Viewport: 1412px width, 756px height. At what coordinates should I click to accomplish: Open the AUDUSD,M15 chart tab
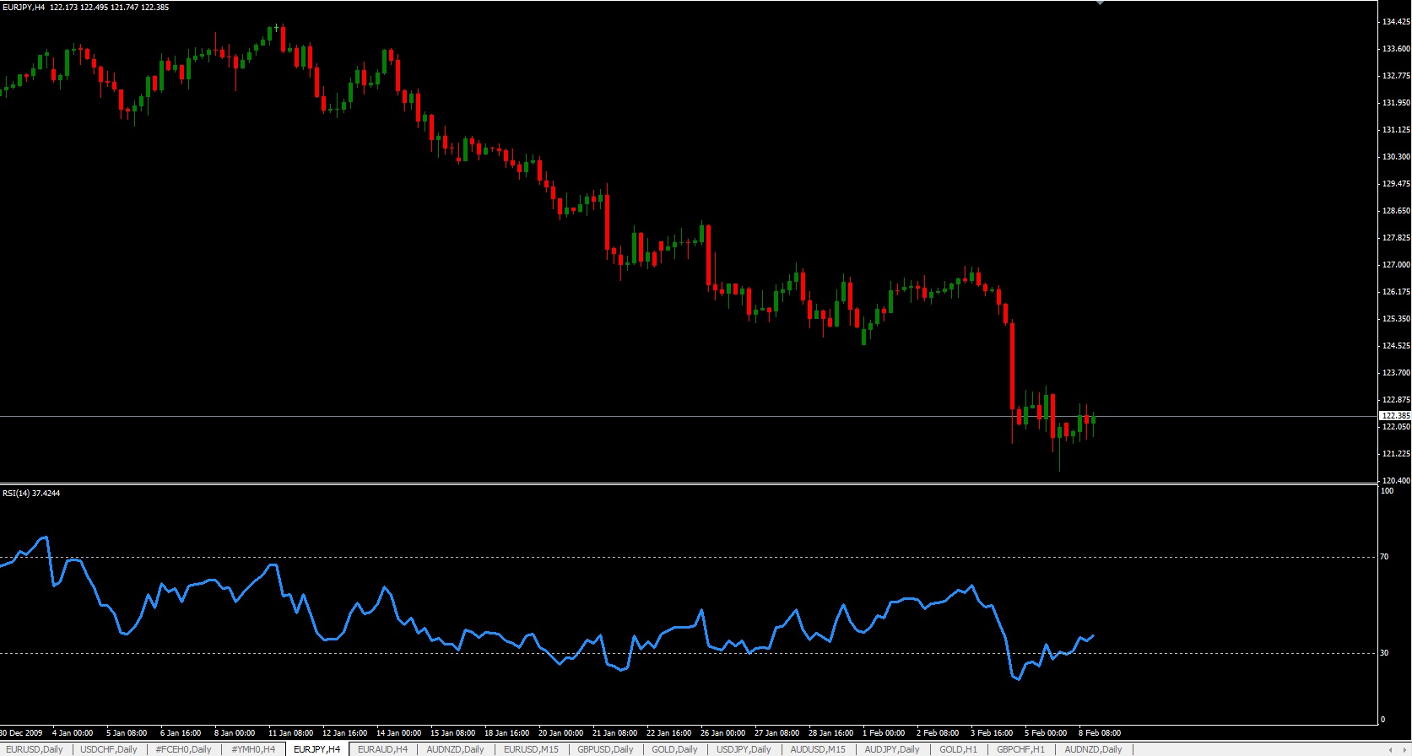pyautogui.click(x=818, y=749)
